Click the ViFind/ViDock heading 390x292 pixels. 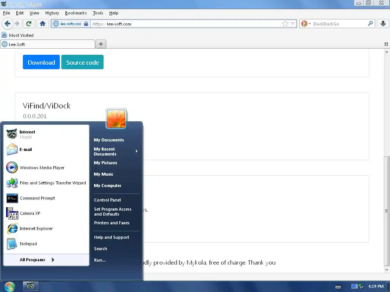47,106
